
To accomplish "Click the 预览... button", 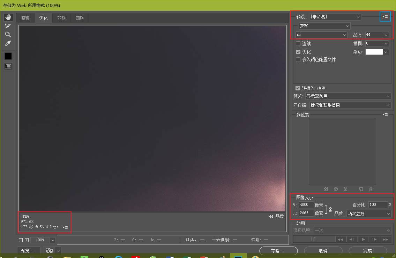I will (29, 251).
